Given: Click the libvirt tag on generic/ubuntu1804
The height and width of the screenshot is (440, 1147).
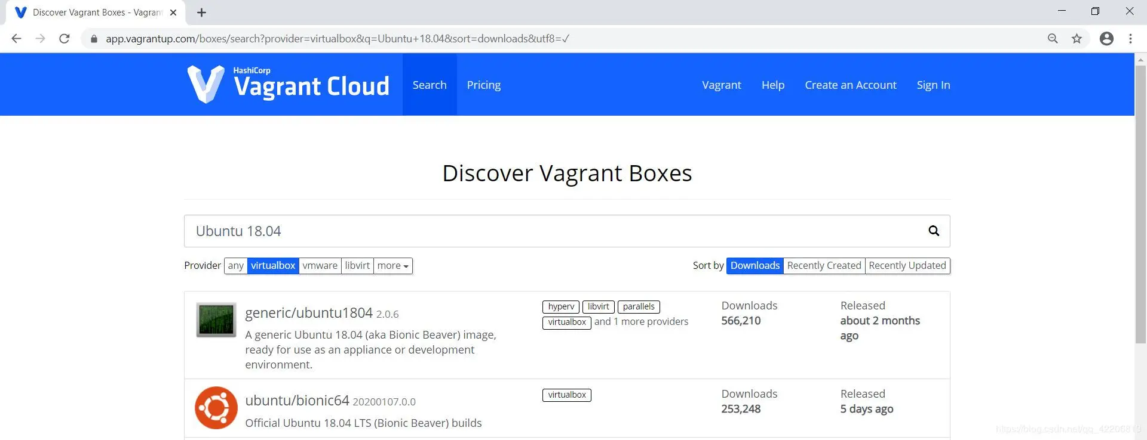Looking at the screenshot, I should tap(598, 306).
